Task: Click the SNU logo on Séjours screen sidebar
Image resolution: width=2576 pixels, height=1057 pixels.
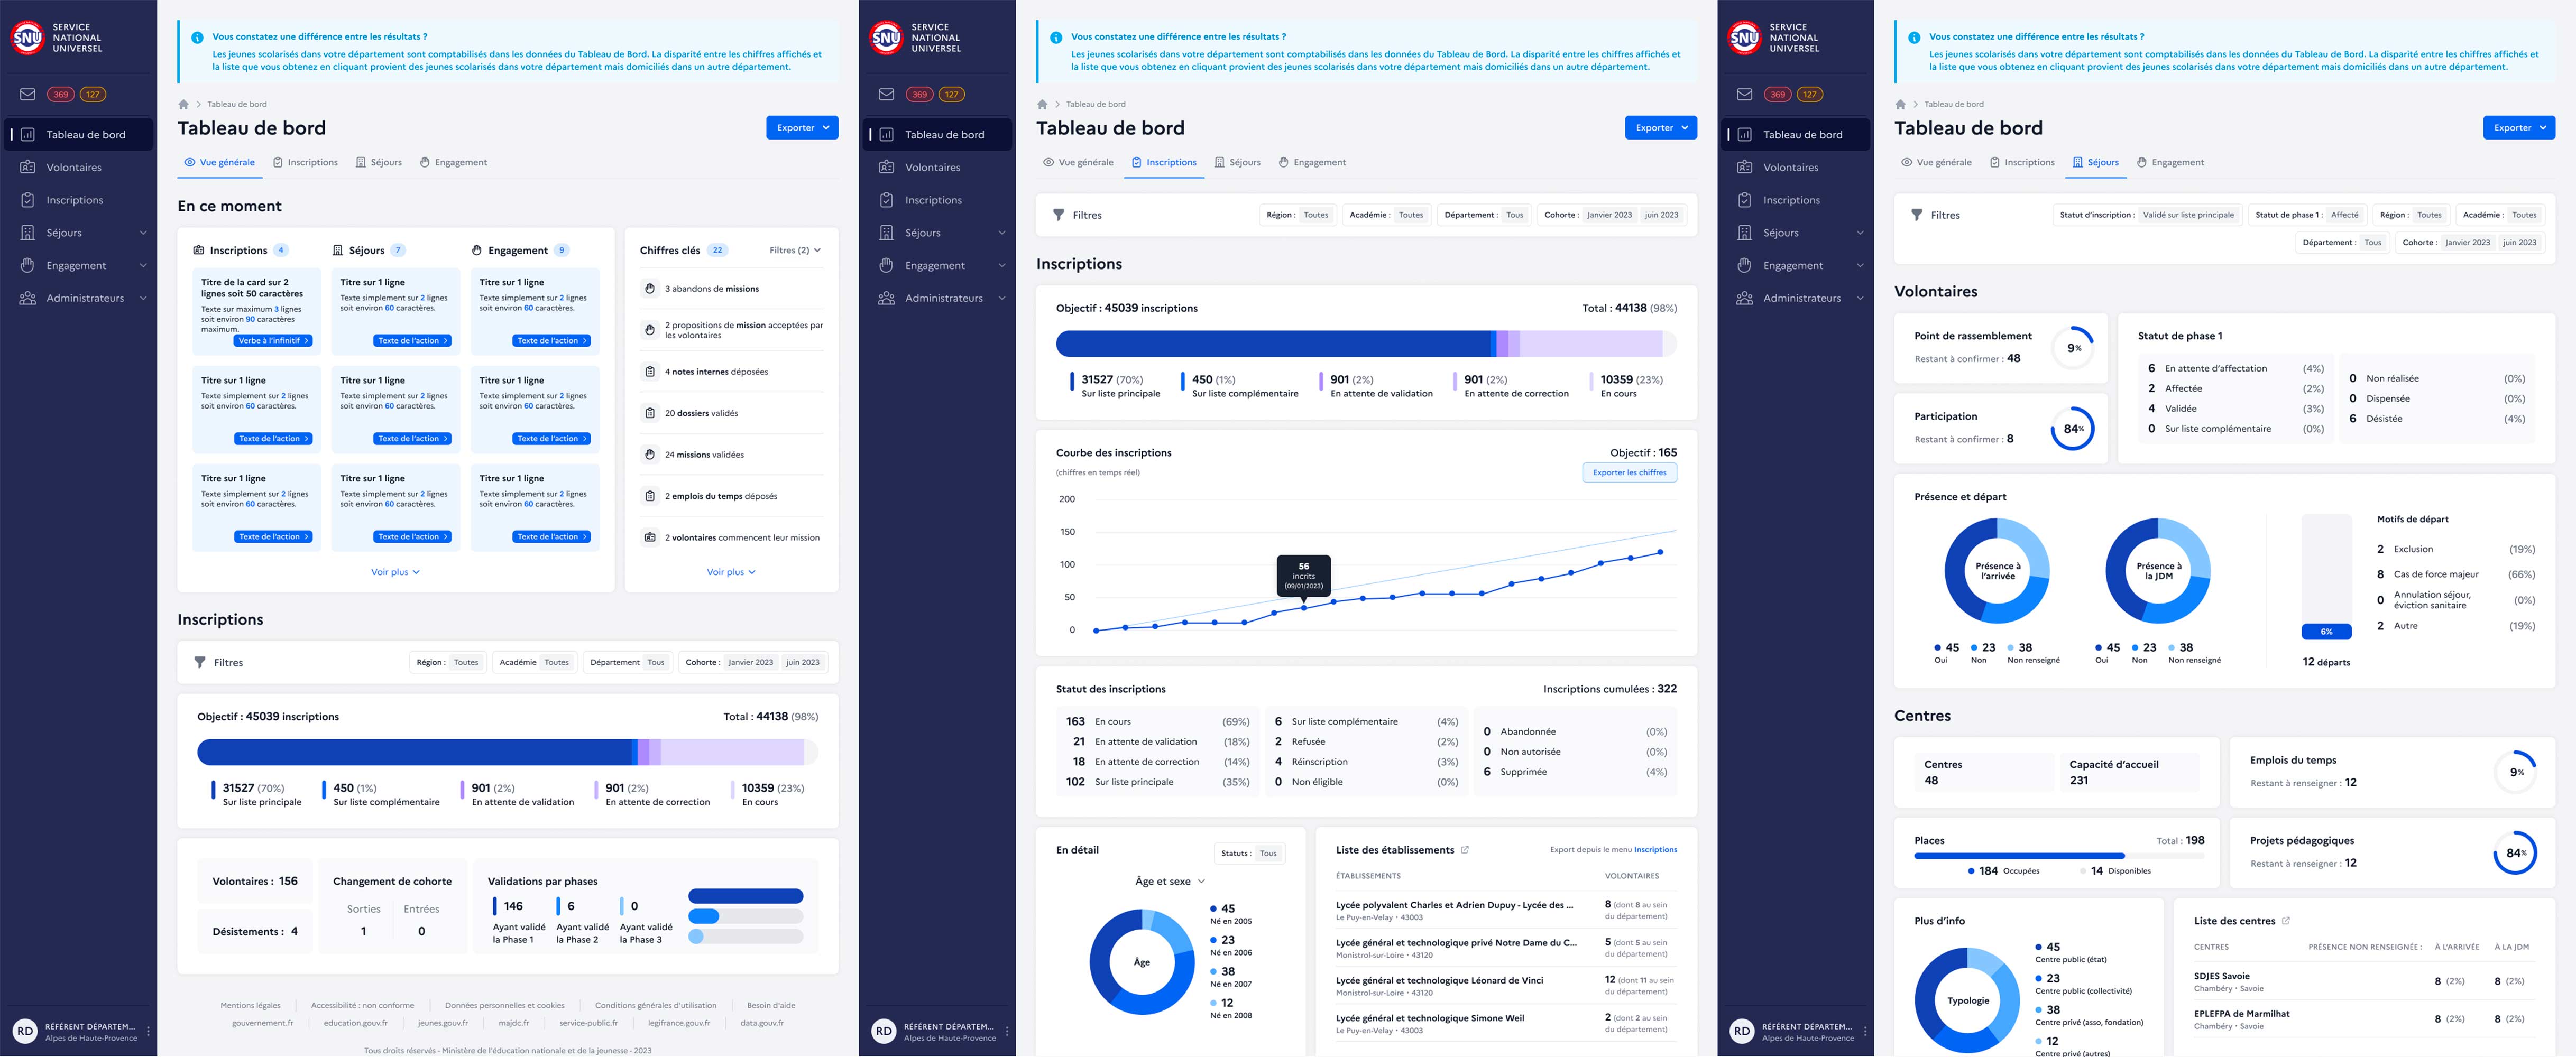Action: point(1745,38)
